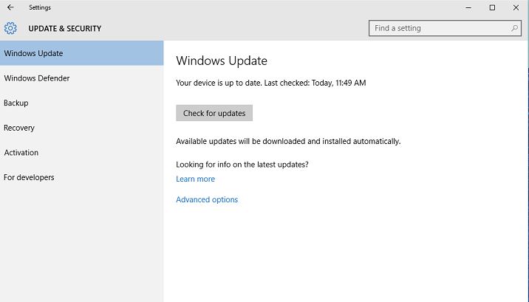The width and height of the screenshot is (529, 302).
Task: Click the UPDATE & SECURITY heading
Action: click(65, 29)
